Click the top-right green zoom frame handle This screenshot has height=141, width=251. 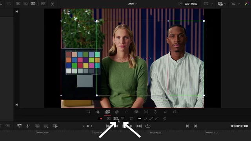[x=204, y=21]
